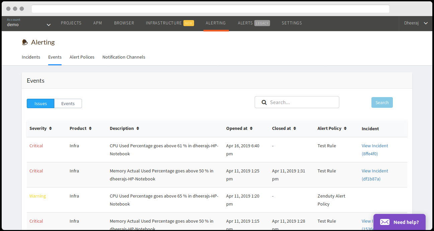Viewport: 434px width, 231px height.
Task: Sort by Alert Policy column arrows
Action: click(x=345, y=129)
